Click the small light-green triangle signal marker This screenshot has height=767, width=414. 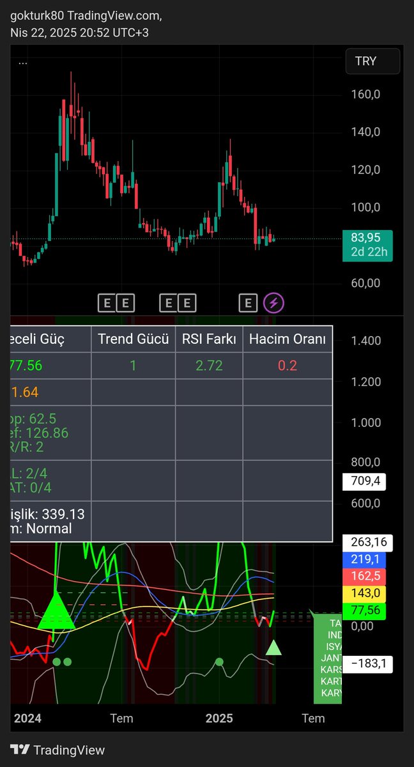coord(273,647)
